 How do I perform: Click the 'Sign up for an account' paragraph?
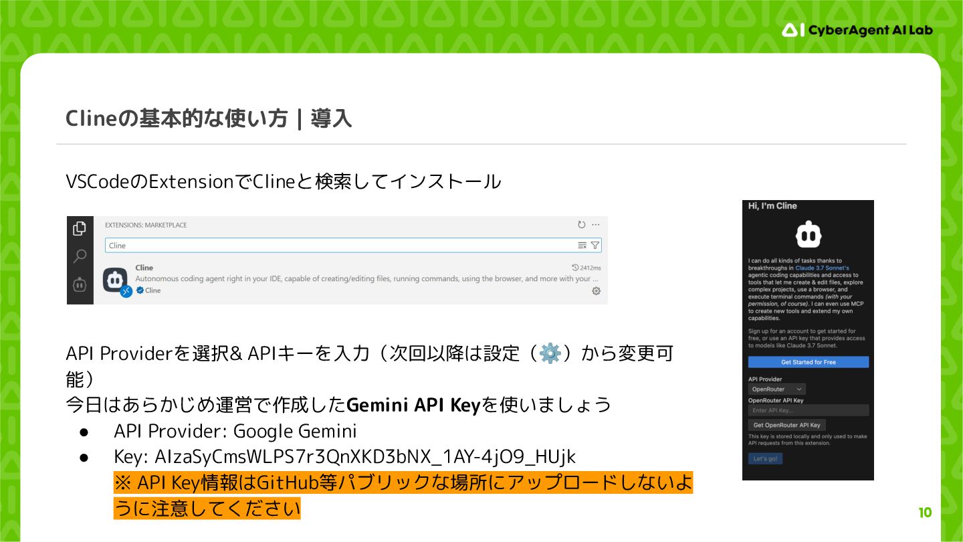(807, 339)
